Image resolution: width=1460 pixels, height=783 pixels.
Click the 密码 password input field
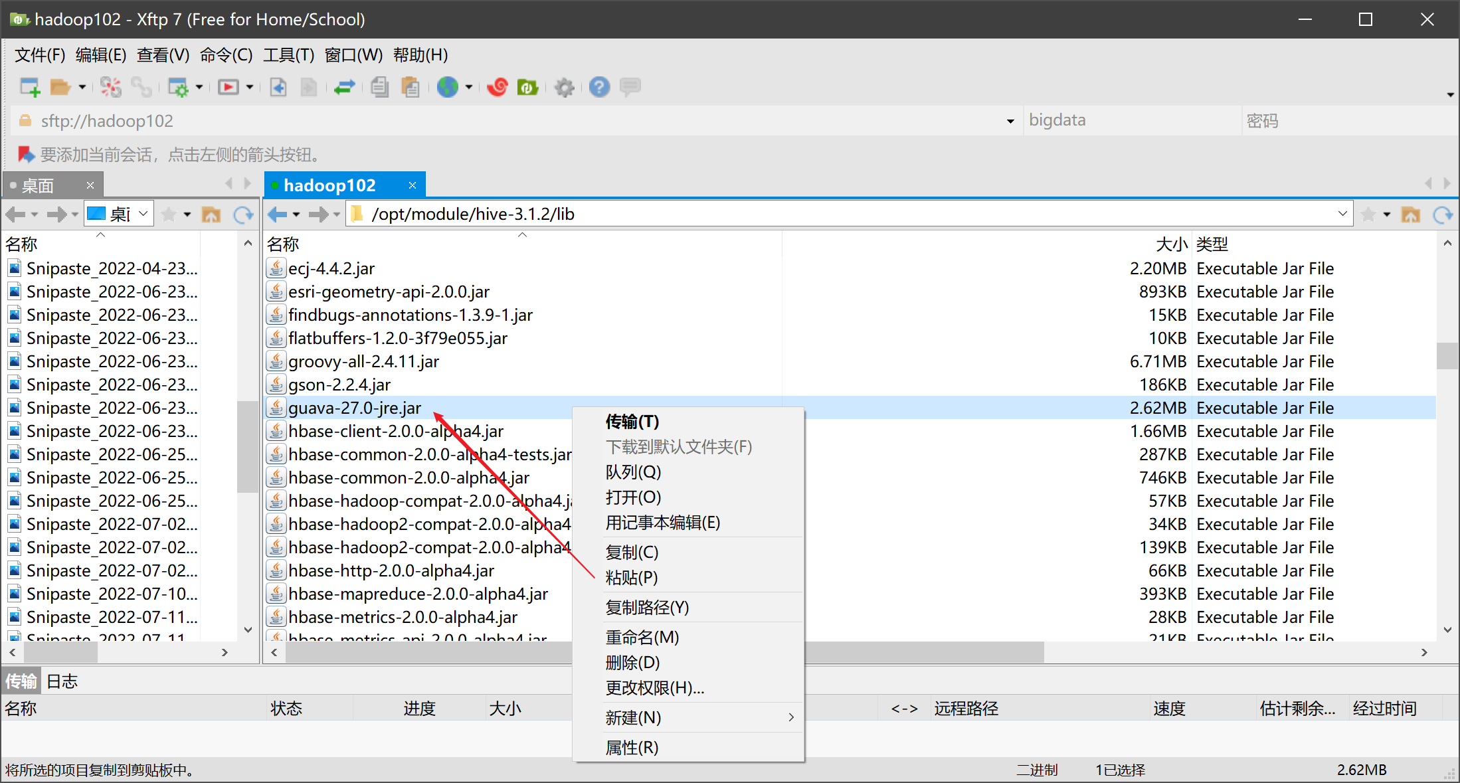tap(1348, 120)
